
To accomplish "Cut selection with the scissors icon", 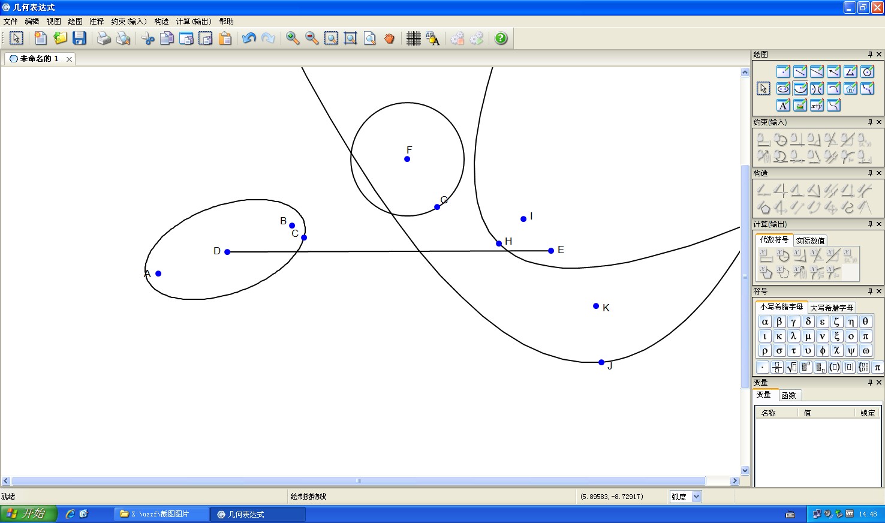I will [147, 38].
